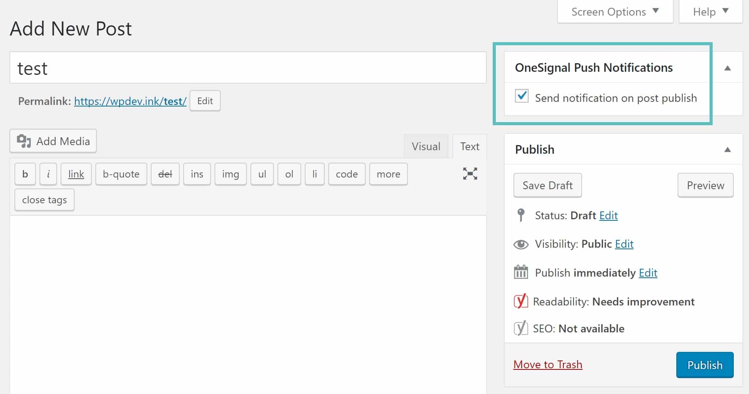The image size is (749, 394).
Task: Open the Help dropdown
Action: coord(710,11)
